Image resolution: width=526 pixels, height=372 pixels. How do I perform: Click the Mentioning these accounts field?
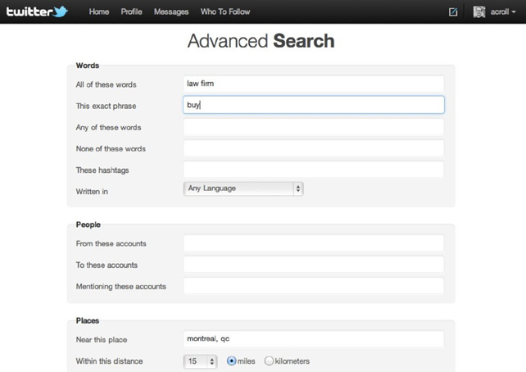pos(314,286)
